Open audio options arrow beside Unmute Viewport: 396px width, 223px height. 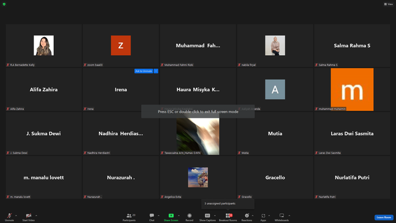click(x=16, y=216)
